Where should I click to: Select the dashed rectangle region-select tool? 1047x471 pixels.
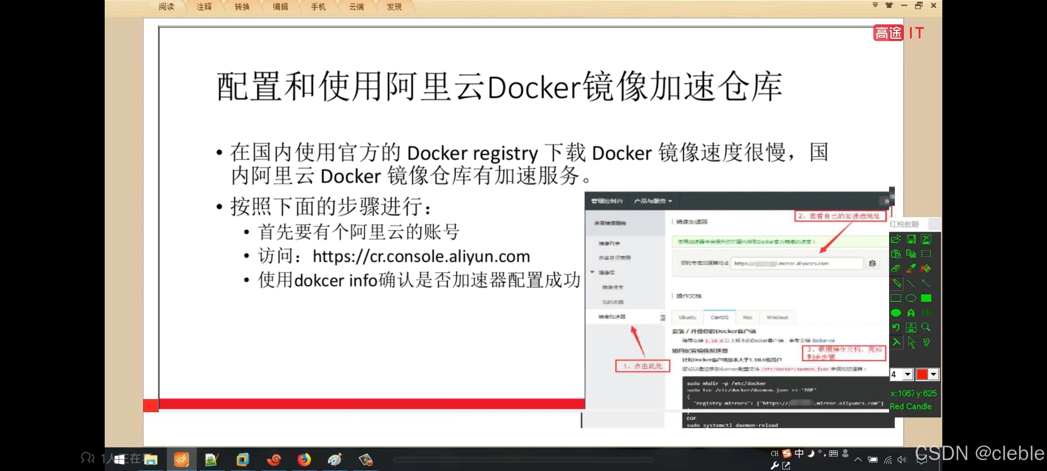point(926,254)
